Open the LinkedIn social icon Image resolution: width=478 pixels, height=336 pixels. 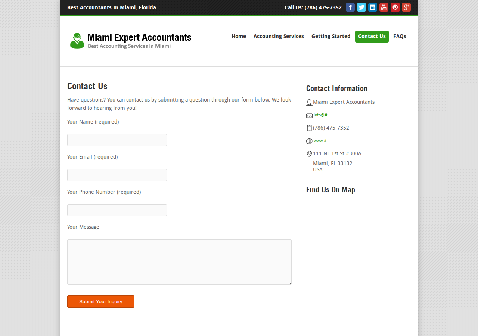(x=373, y=7)
